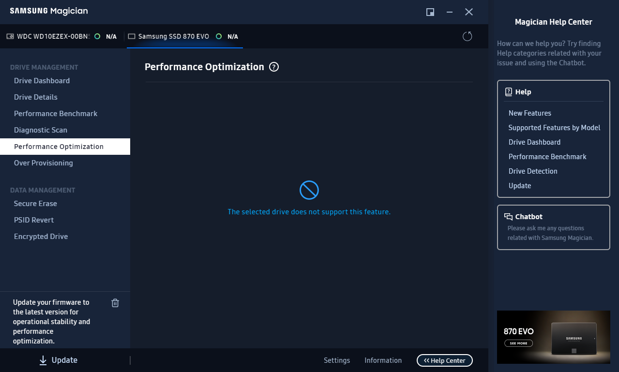Viewport: 619px width, 372px height.
Task: Click the Performance Optimization page heading
Action: pyautogui.click(x=204, y=67)
